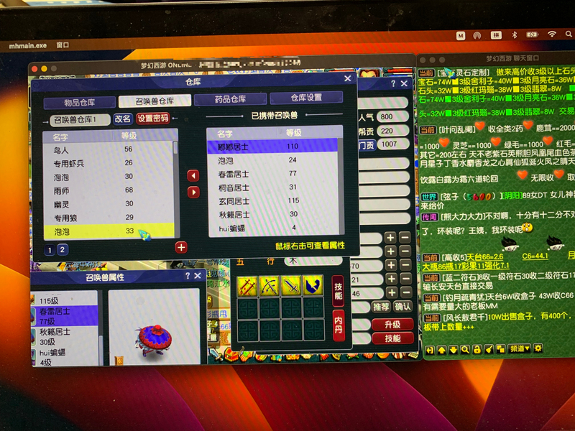Image resolution: width=575 pixels, height=431 pixels.
Task: Click the plus stepper beside value 70
Action: tap(391, 265)
